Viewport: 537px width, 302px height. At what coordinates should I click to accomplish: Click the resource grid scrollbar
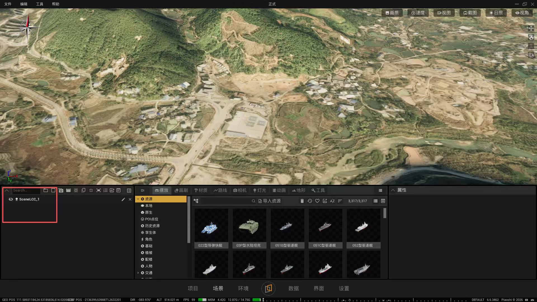[x=385, y=213]
